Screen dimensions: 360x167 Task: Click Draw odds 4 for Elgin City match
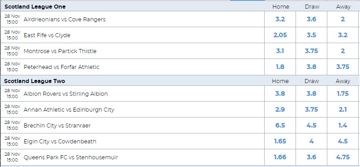click(311, 141)
